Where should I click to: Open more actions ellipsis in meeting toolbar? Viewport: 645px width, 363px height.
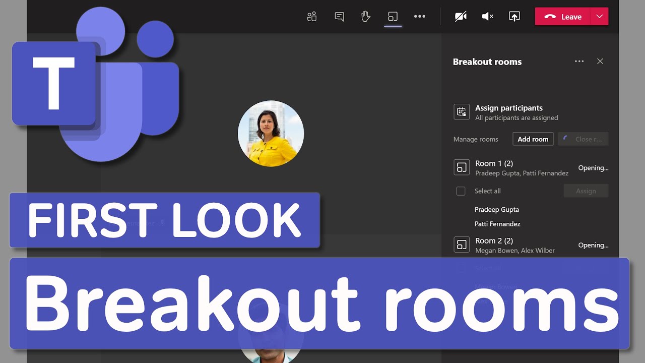(420, 17)
